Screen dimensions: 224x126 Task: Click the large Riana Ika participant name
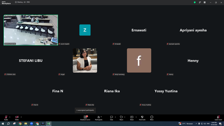[x=112, y=91]
